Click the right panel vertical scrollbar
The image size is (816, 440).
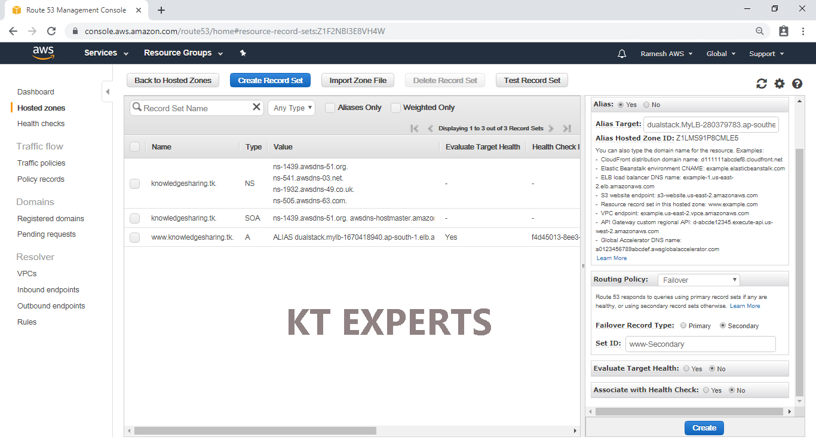800,273
